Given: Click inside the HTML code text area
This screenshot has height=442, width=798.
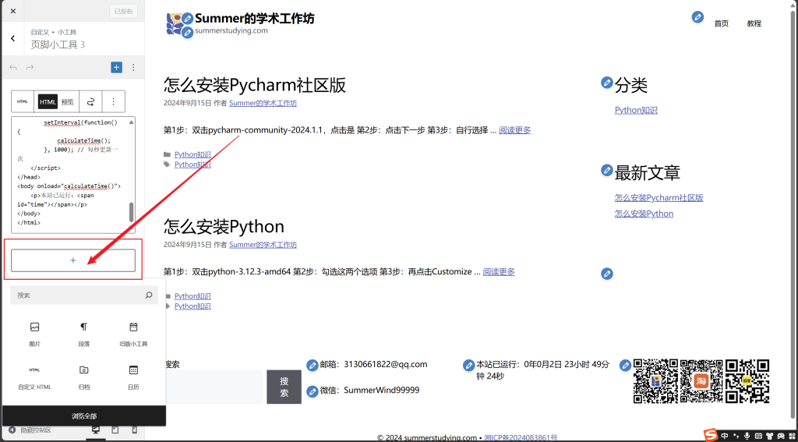Looking at the screenshot, I should click(69, 174).
